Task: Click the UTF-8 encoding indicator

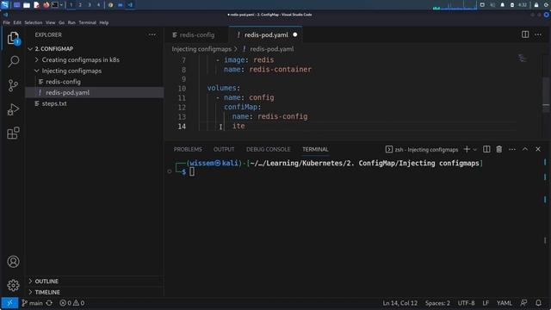Action: [466, 303]
